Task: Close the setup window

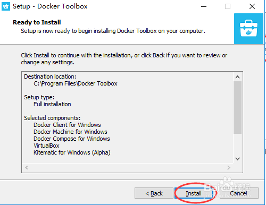Action: tap(252, 6)
